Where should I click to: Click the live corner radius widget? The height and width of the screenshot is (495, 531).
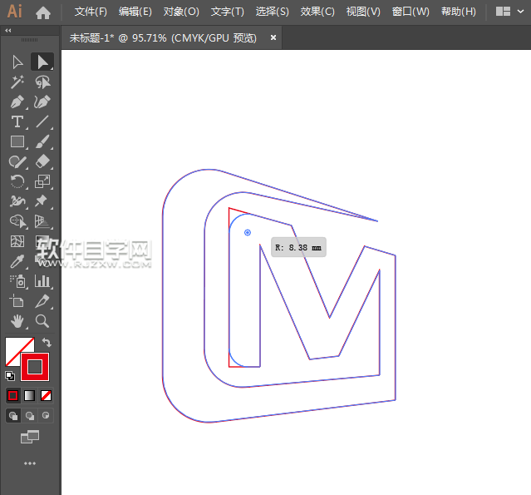click(x=248, y=232)
